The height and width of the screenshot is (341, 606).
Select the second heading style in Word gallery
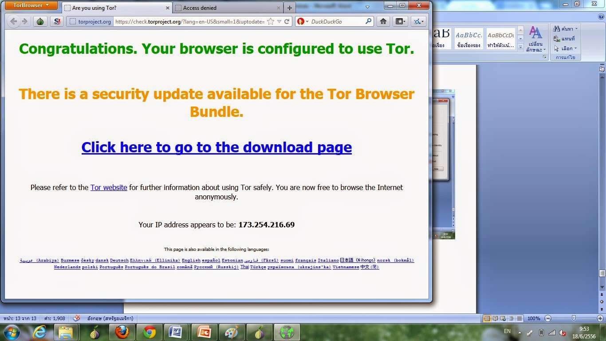(x=469, y=39)
